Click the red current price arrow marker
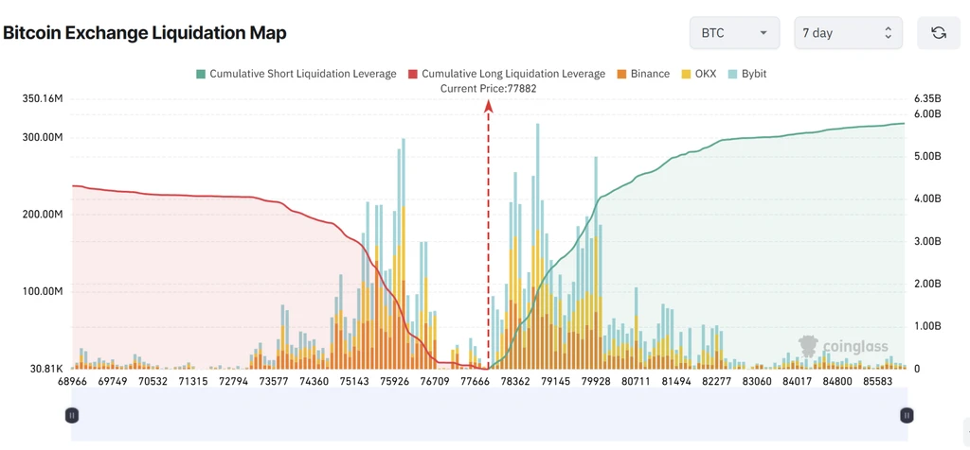 [x=488, y=106]
